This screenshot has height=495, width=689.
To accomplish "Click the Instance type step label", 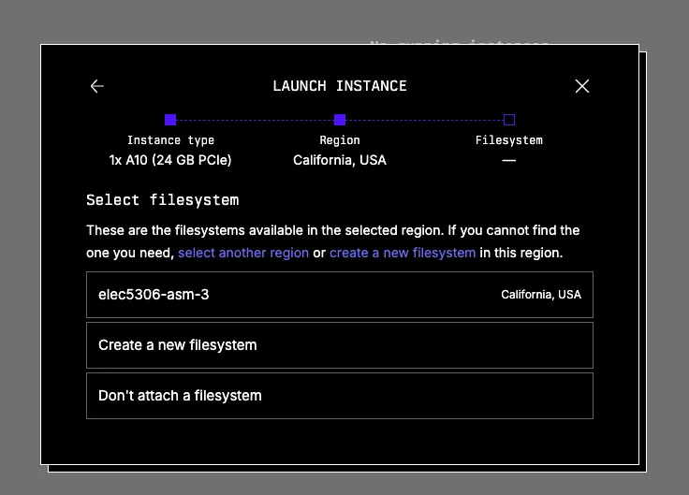I will (x=170, y=140).
